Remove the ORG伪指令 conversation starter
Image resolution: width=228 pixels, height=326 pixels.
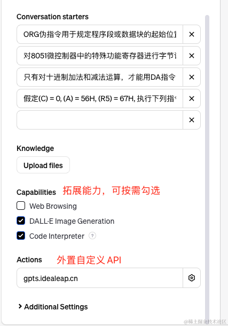click(192, 34)
